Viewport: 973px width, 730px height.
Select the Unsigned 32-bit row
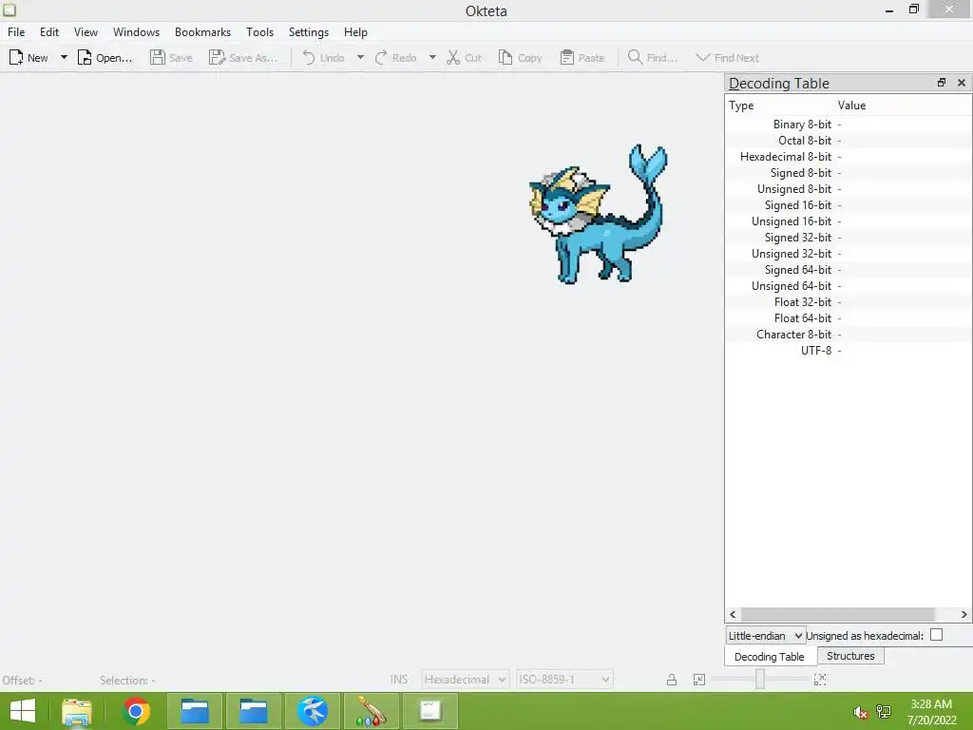(x=849, y=253)
